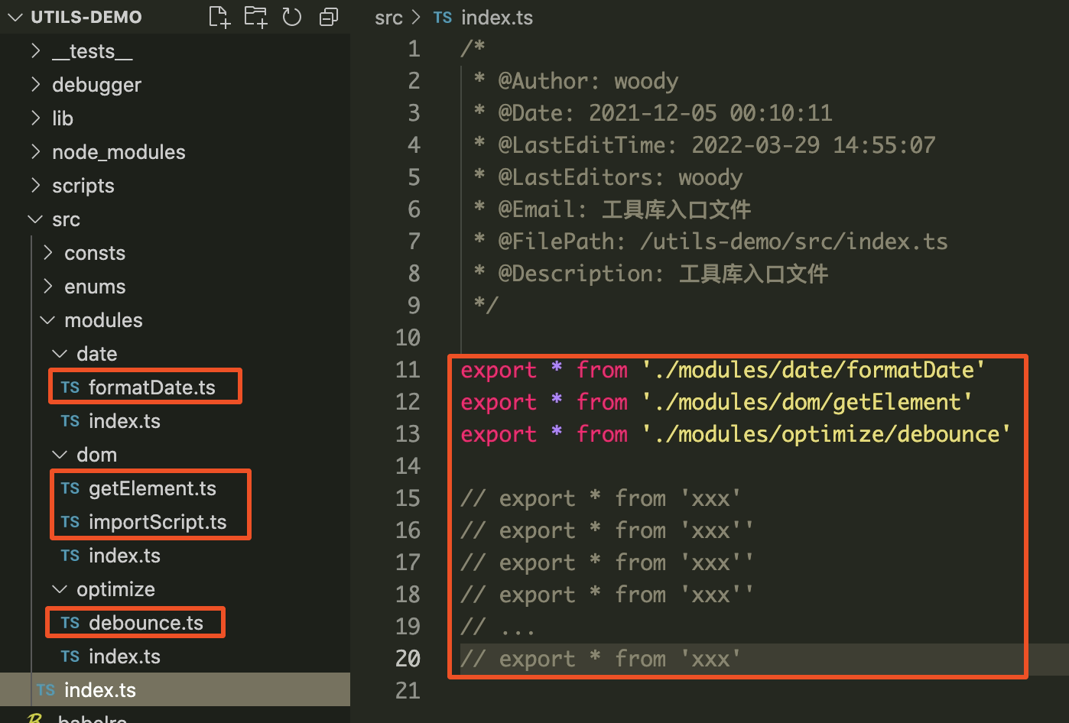Collapse all folders in explorer

(329, 17)
